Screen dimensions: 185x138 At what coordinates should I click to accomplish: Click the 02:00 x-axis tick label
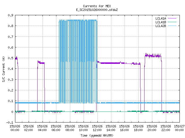[x=28, y=130]
